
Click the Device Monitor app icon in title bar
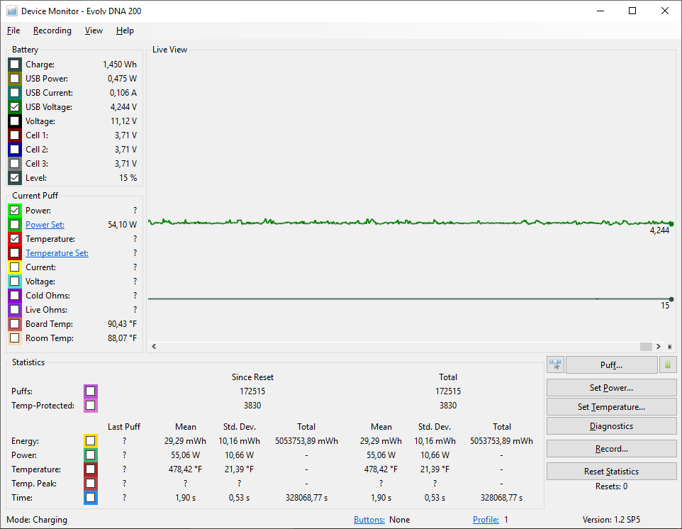pyautogui.click(x=11, y=11)
